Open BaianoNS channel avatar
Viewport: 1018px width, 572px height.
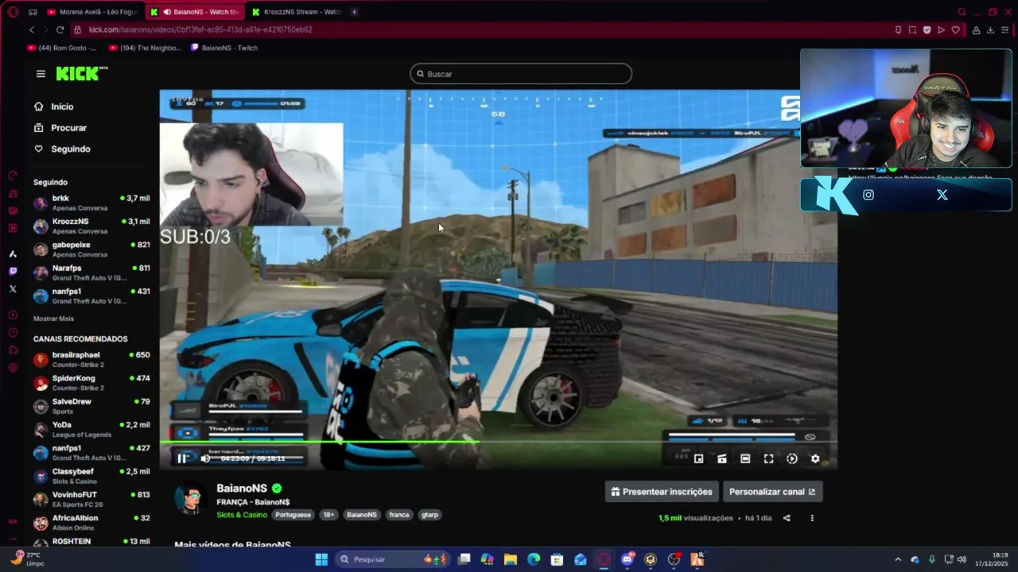point(191,499)
